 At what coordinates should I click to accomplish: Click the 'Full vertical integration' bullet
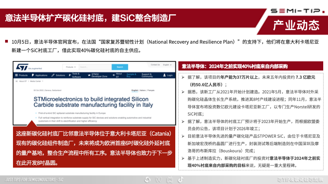click(95, 119)
